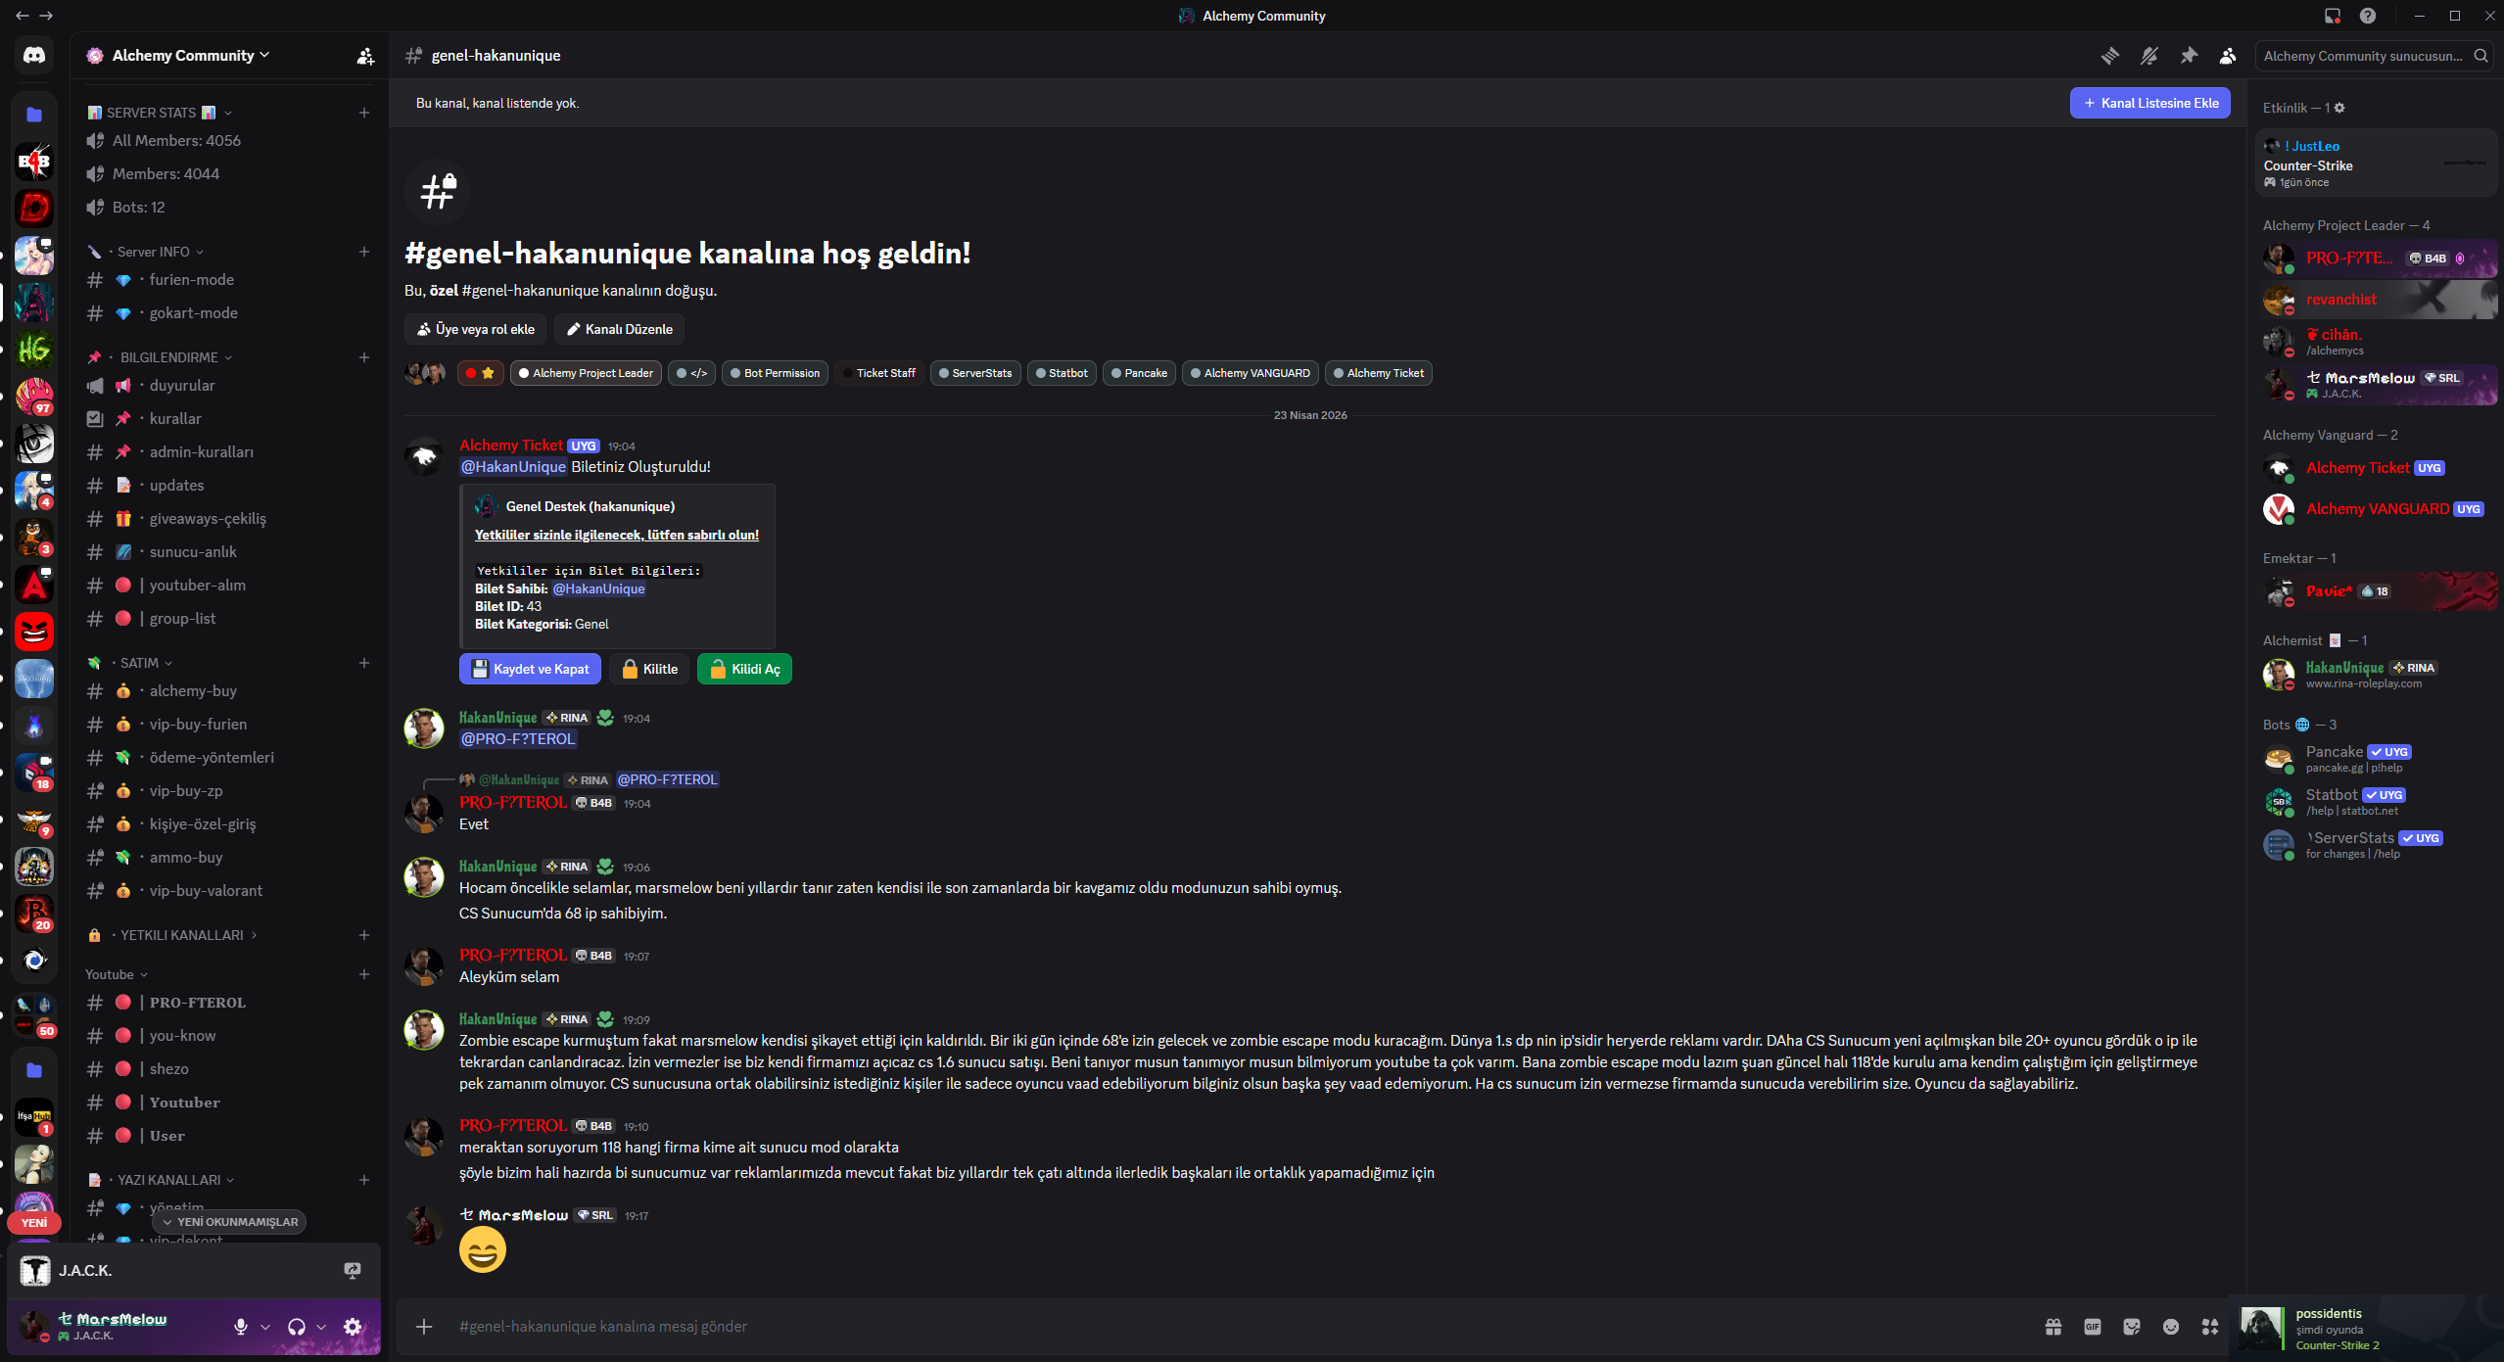This screenshot has width=2504, height=1362.
Task: Open the furien-mode channel
Action: (227, 280)
